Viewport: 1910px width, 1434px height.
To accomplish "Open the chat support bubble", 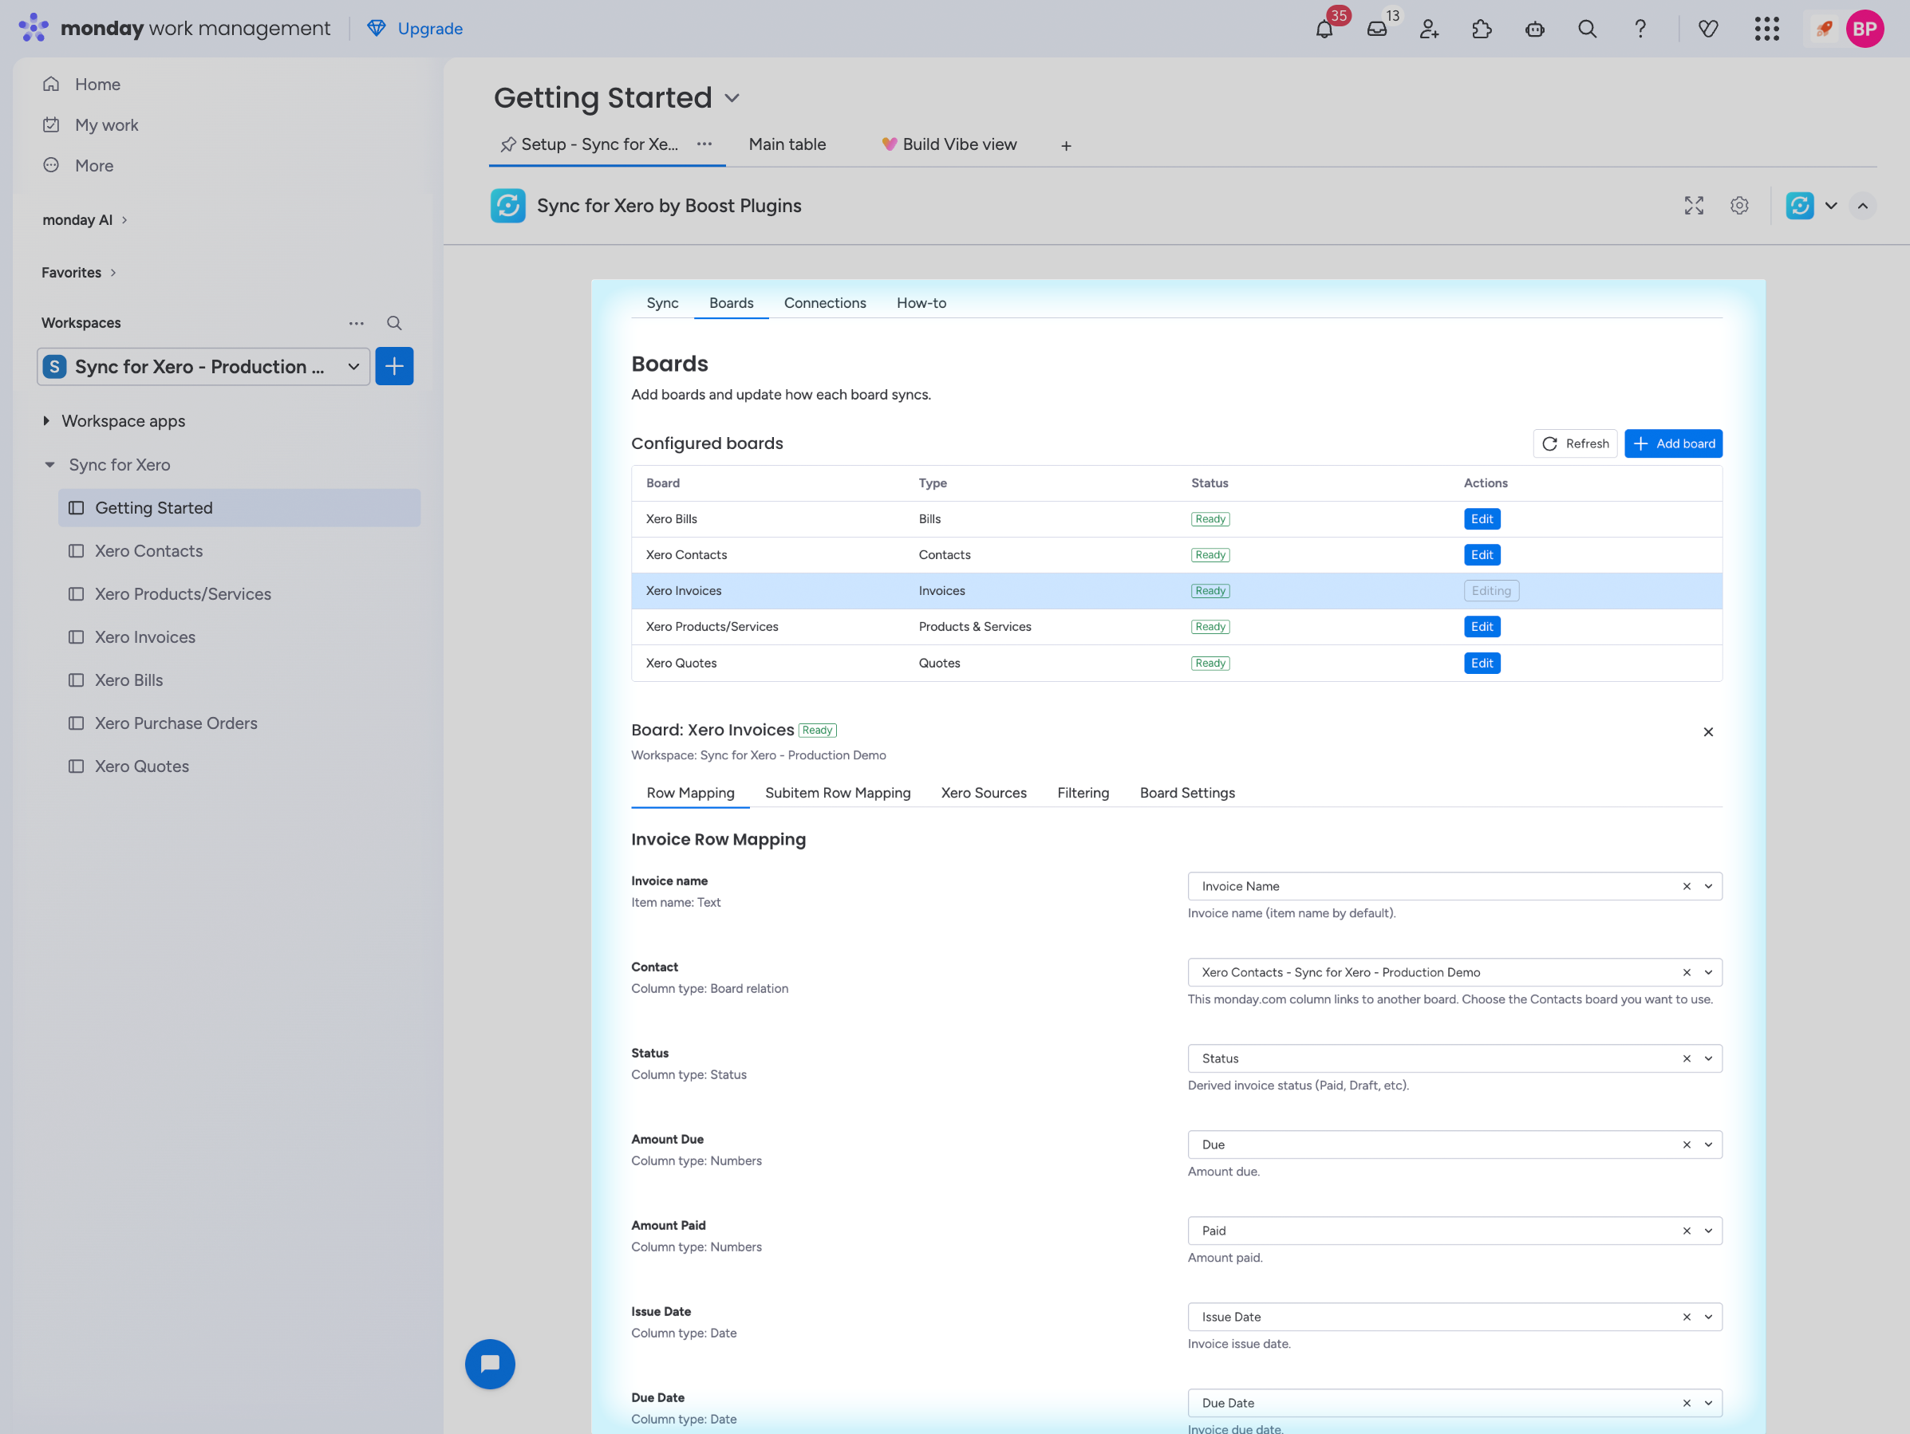I will (x=490, y=1363).
